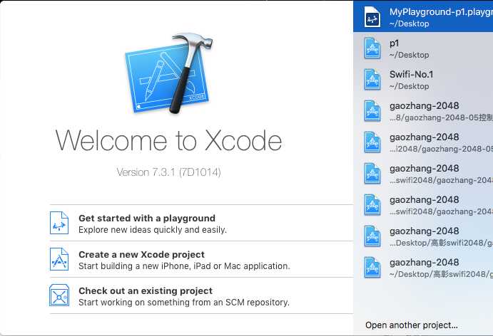
Task: Click 'Start building a new iPhone, iPad' description
Action: click(184, 266)
